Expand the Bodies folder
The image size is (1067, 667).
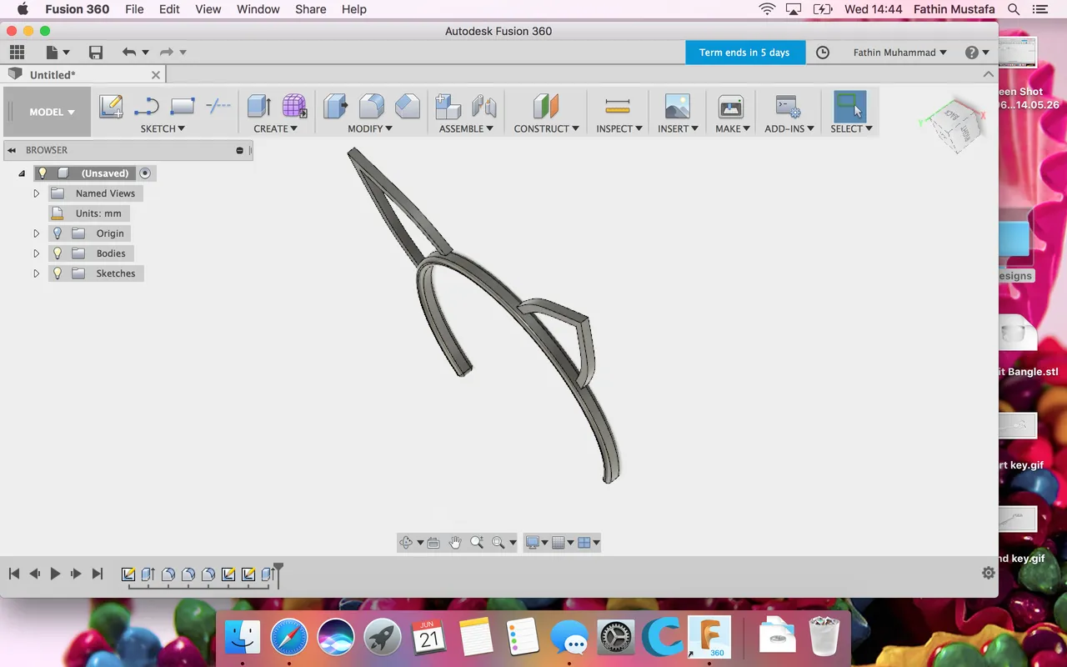(36, 253)
